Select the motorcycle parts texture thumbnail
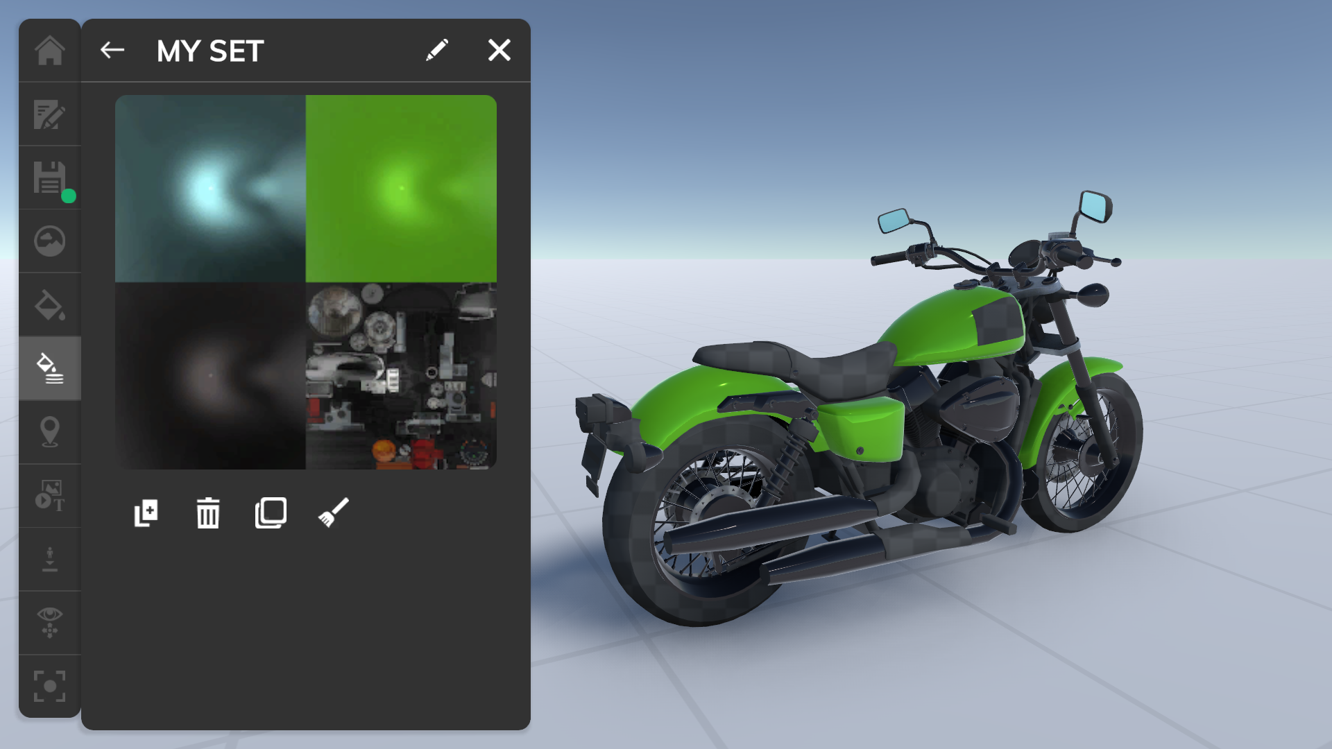 [401, 376]
